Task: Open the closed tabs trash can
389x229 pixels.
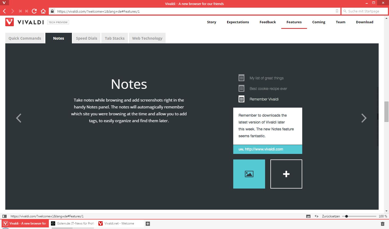Action: [x=382, y=224]
